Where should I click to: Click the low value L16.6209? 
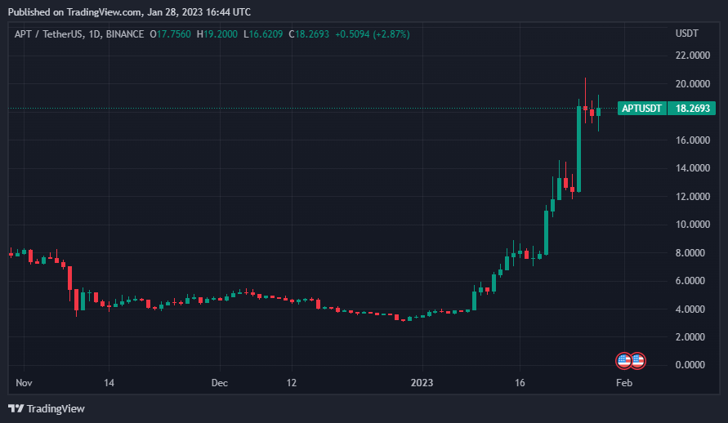pyautogui.click(x=263, y=34)
